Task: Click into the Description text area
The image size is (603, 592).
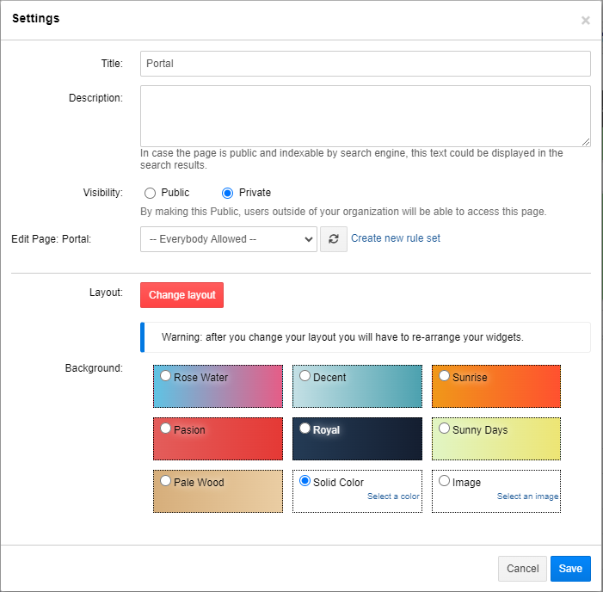Action: (x=366, y=116)
